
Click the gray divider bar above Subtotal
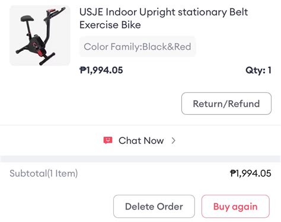[x=140, y=159]
